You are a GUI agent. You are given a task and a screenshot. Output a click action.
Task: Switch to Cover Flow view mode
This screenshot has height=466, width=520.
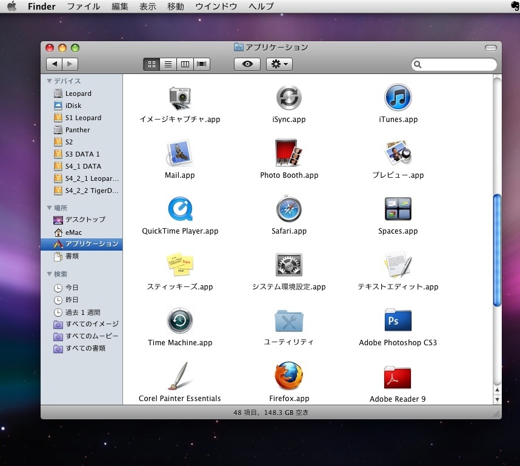click(x=202, y=64)
